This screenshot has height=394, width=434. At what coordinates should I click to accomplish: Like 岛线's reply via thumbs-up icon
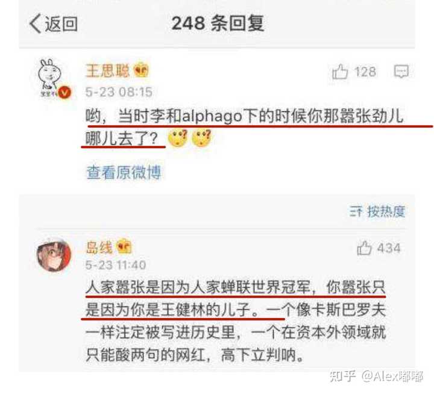tap(364, 248)
